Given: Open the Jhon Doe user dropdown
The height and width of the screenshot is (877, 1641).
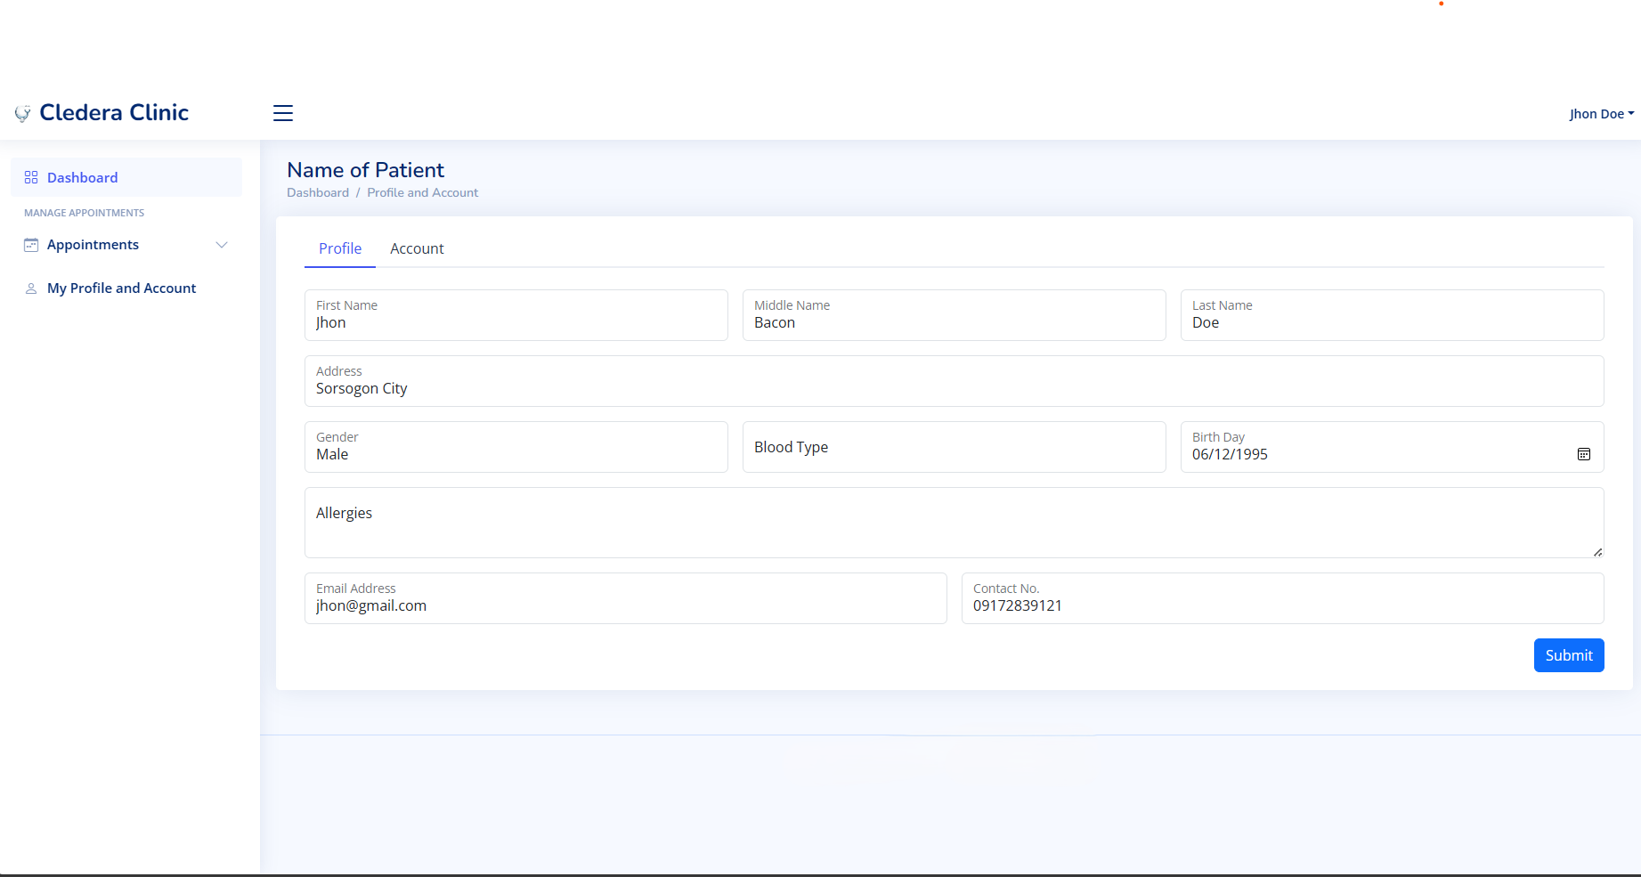Looking at the screenshot, I should click(1600, 114).
